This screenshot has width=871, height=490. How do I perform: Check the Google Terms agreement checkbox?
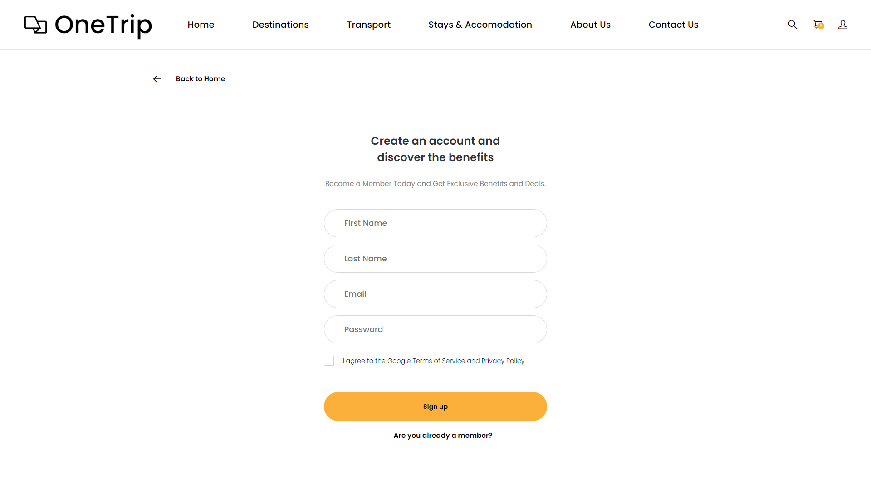coord(328,360)
